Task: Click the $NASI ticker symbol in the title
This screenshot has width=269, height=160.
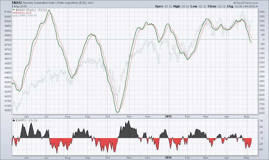Action: point(17,3)
